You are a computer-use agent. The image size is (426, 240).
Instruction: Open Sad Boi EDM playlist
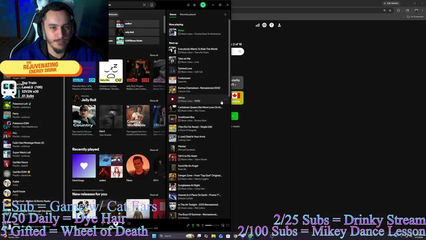33,174
